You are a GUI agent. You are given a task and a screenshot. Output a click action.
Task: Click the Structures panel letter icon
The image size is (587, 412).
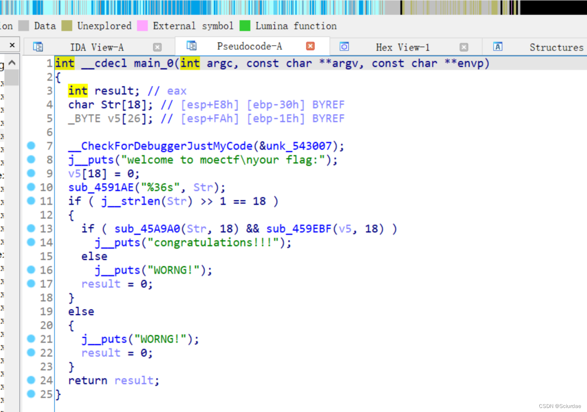[498, 47]
